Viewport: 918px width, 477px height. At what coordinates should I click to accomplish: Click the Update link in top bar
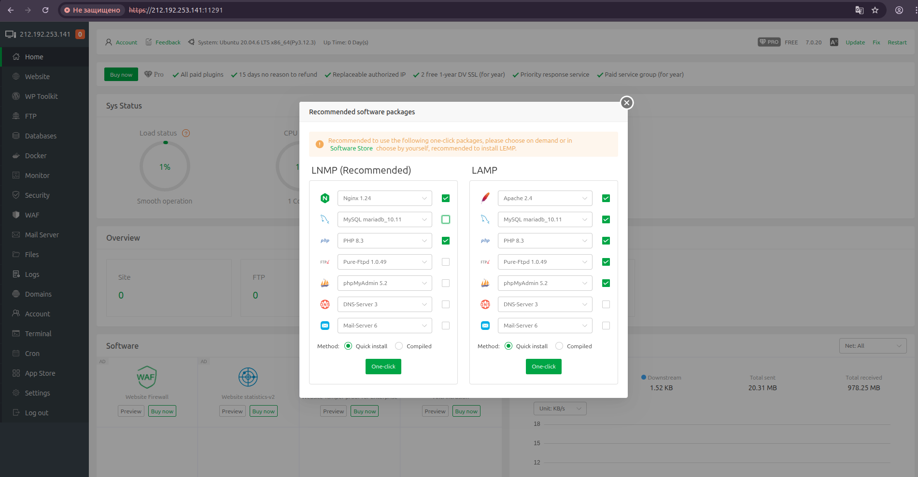tap(855, 42)
